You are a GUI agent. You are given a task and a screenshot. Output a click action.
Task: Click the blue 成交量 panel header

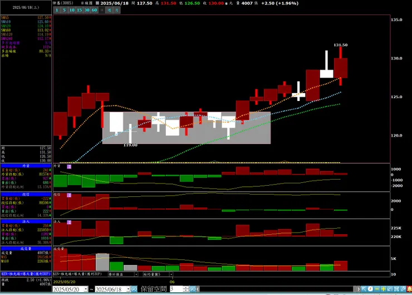(x=26, y=248)
